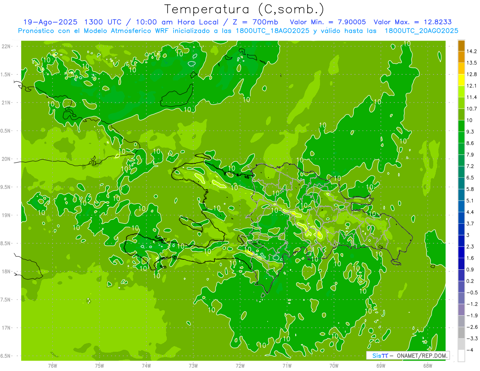Click the '75W' longitude axis label

pyautogui.click(x=100, y=365)
